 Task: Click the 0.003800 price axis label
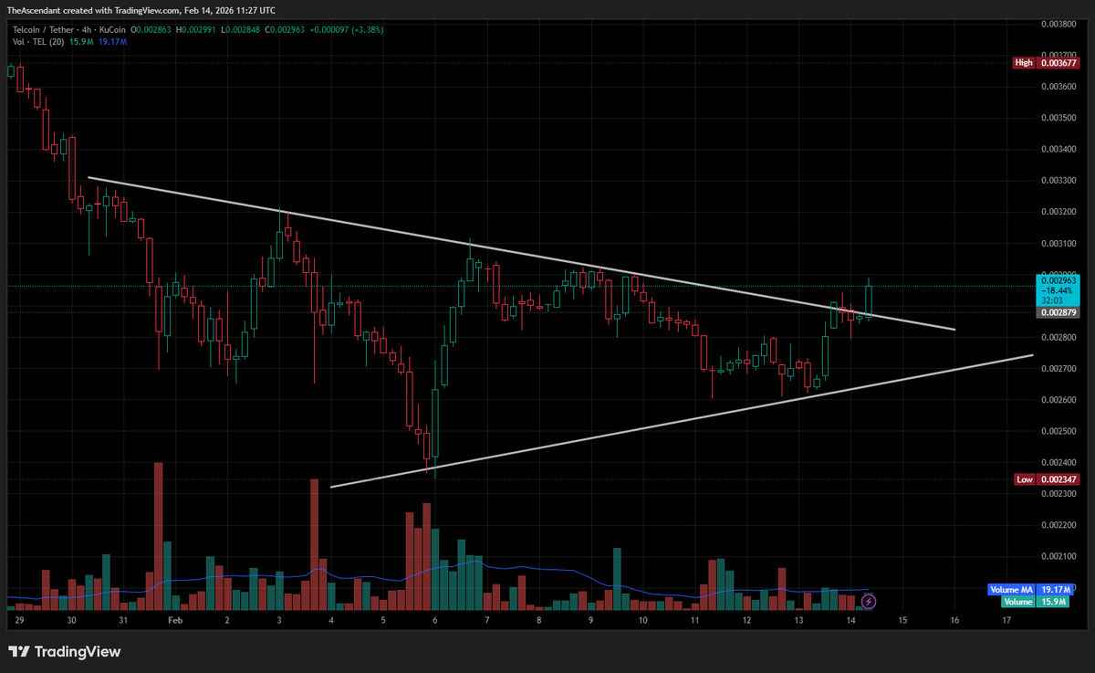click(x=1058, y=25)
